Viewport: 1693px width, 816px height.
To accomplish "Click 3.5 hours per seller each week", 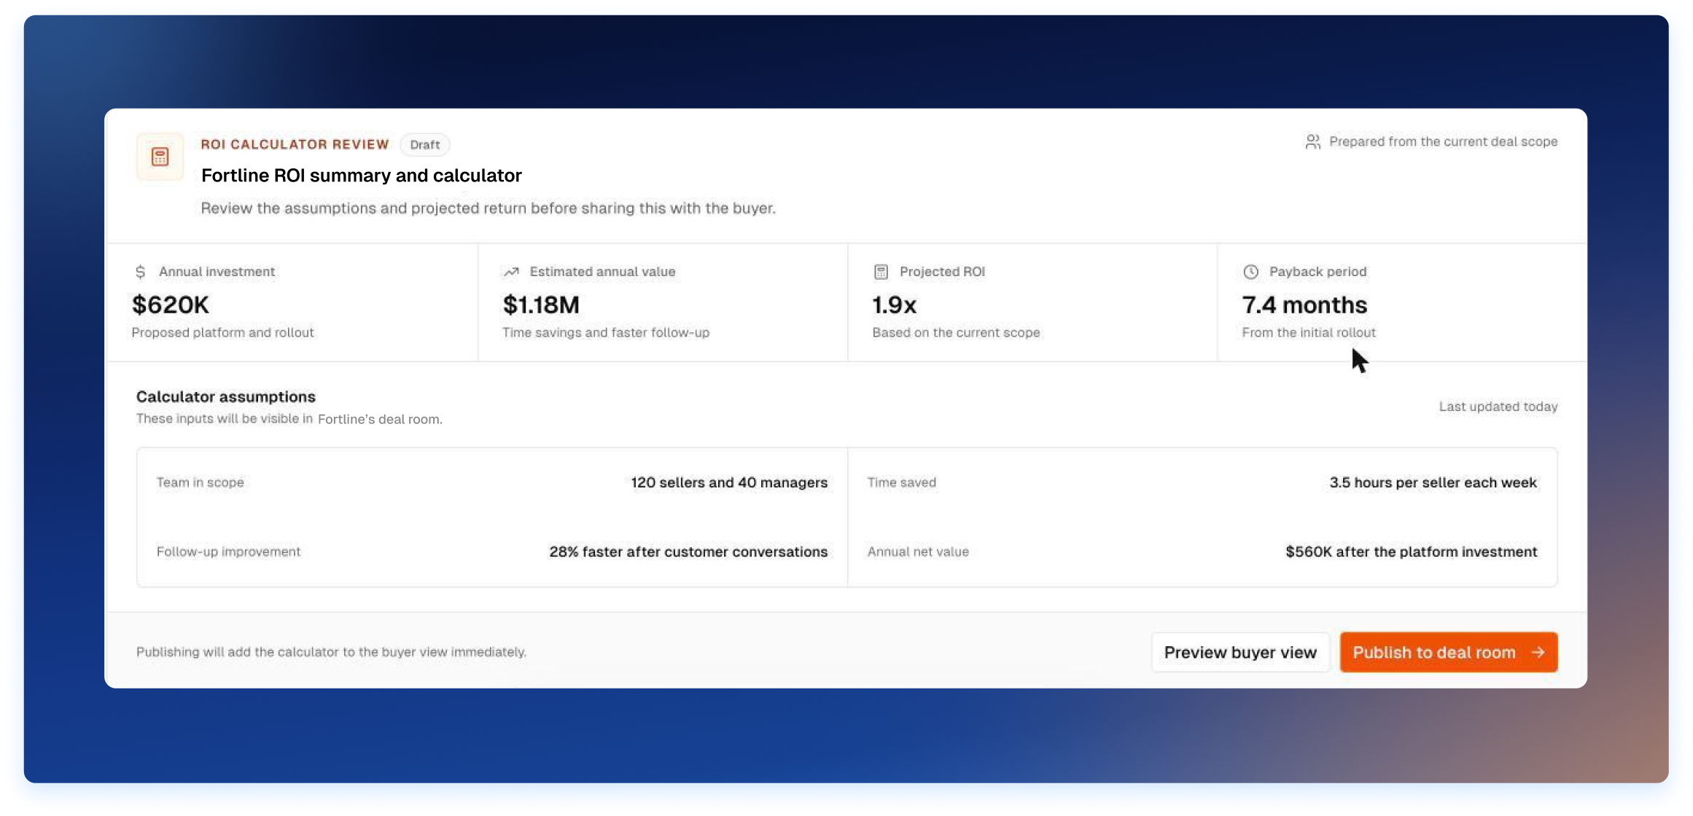I will point(1433,482).
